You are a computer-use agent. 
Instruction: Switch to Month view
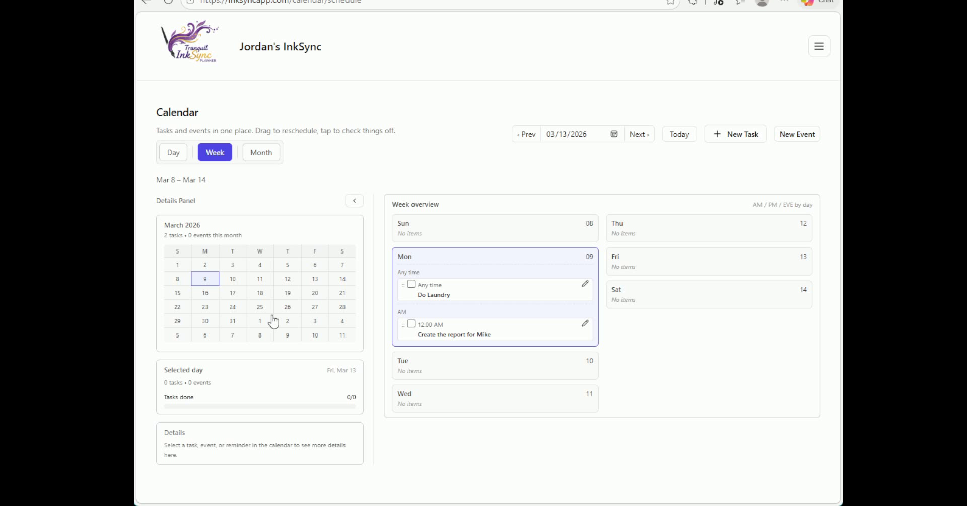click(x=260, y=152)
